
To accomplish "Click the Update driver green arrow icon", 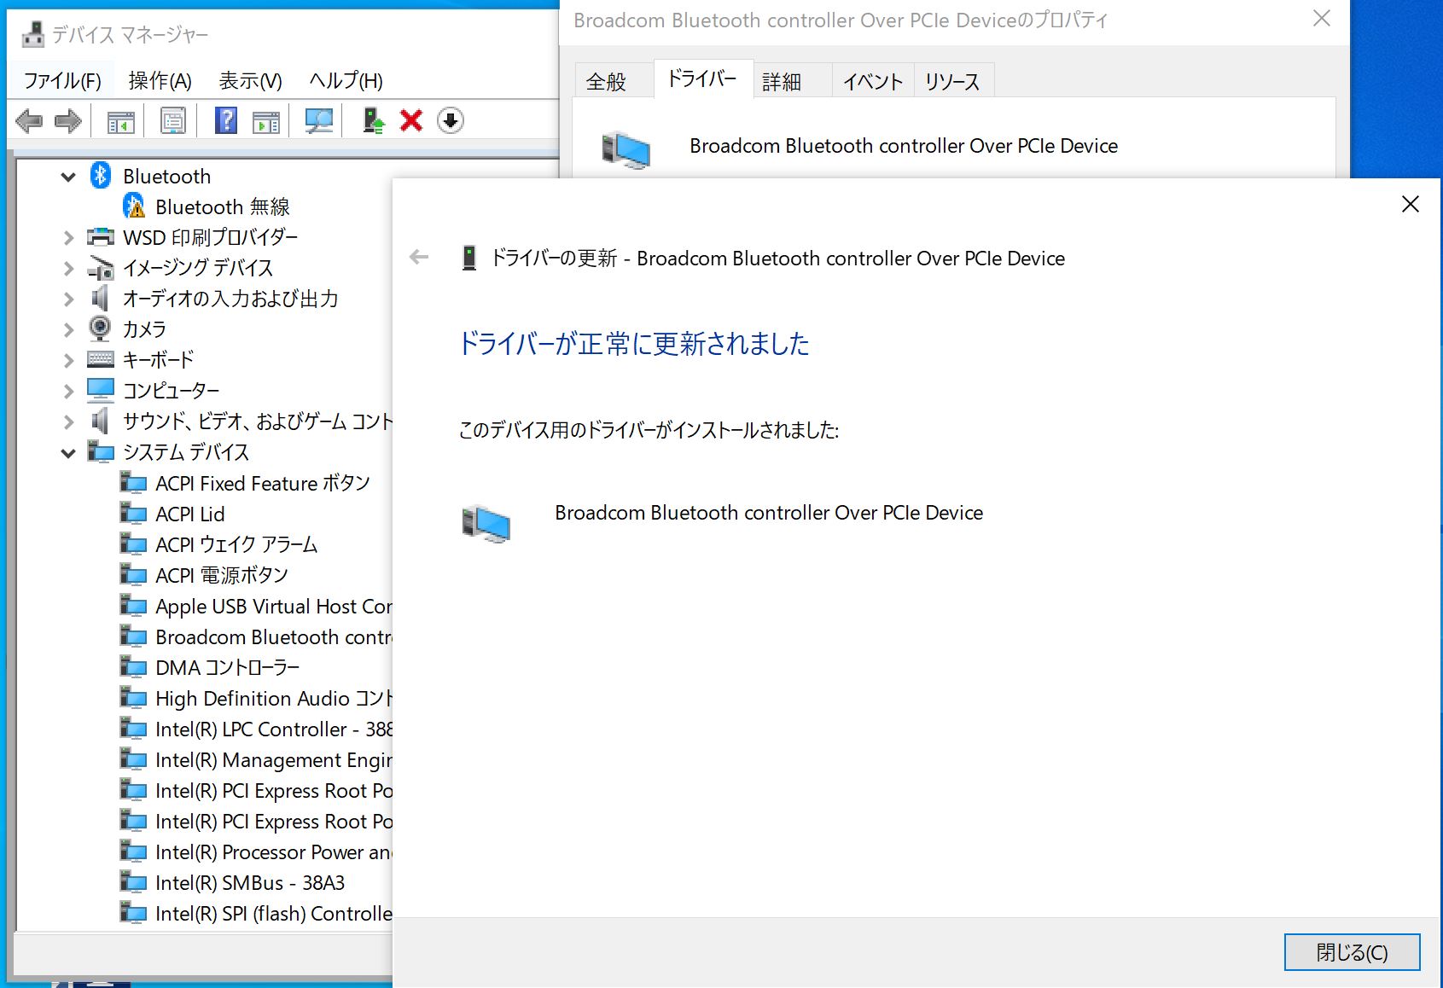I will [x=373, y=120].
